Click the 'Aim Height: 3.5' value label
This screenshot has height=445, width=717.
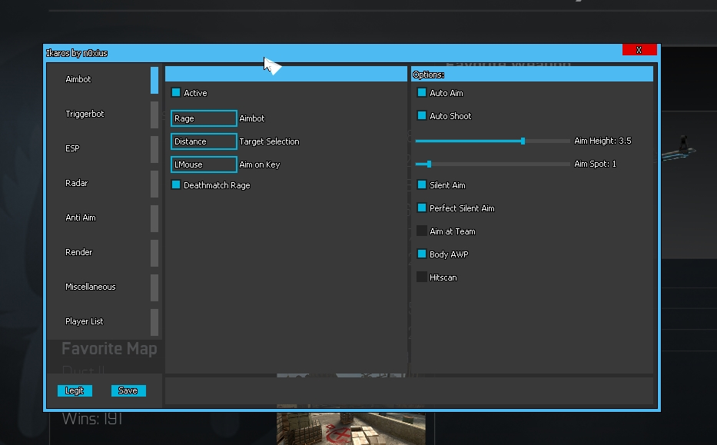[x=602, y=141]
